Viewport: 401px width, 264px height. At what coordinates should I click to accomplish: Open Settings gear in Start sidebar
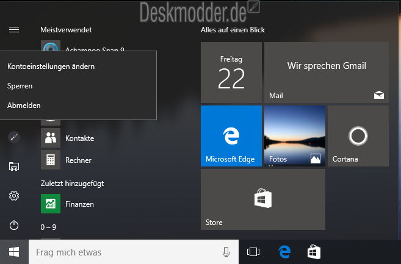tap(14, 196)
